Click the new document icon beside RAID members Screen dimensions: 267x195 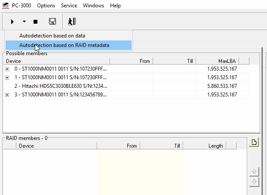254,142
